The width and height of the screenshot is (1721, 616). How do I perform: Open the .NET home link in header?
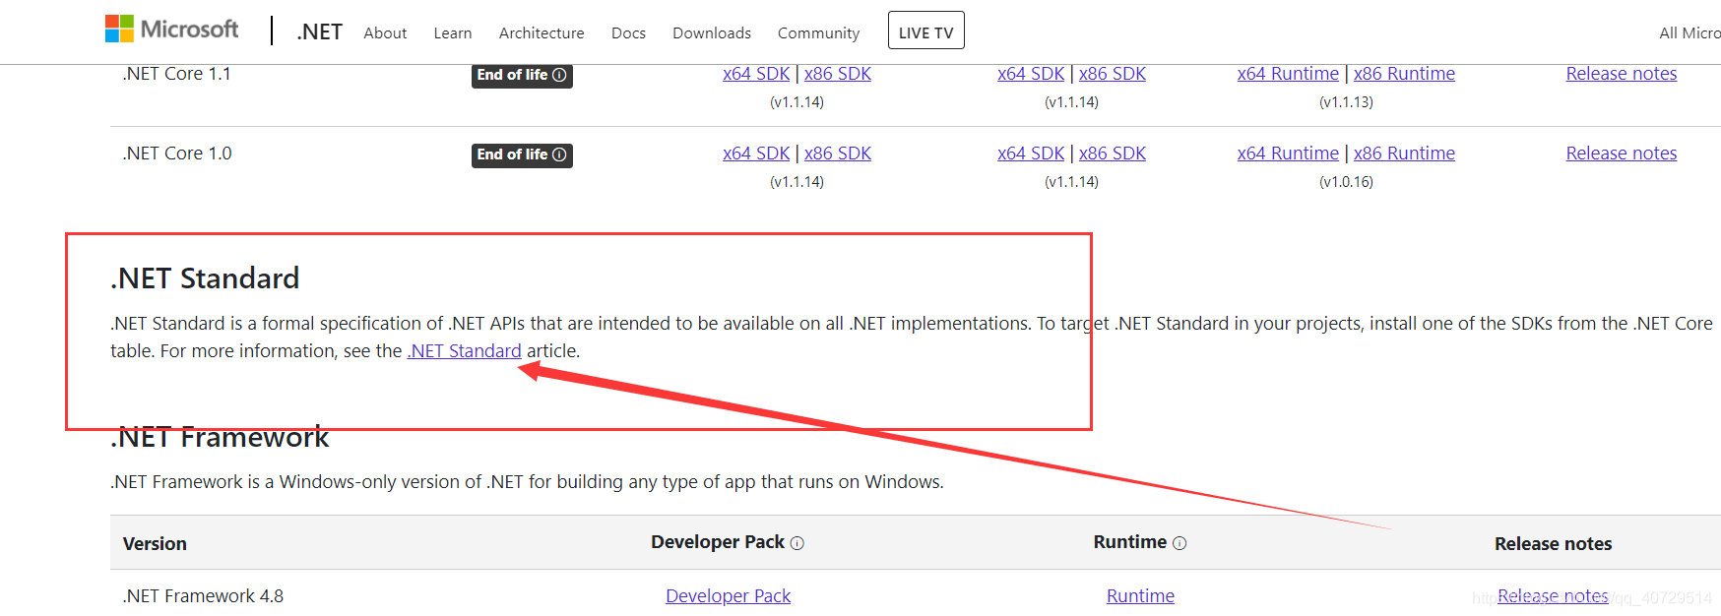point(319,32)
